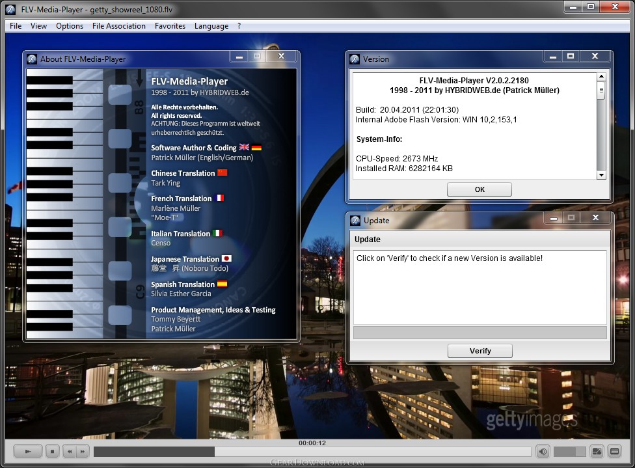Viewport: 635px width, 468px height.
Task: Click the French flag icon
Action: (219, 198)
